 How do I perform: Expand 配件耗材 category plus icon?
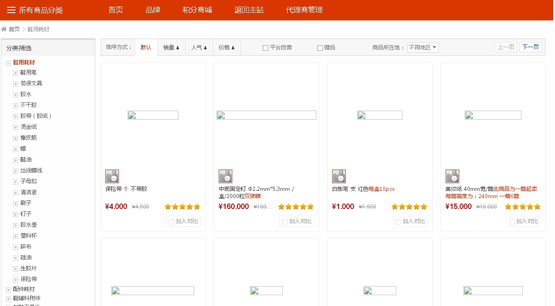coord(8,290)
